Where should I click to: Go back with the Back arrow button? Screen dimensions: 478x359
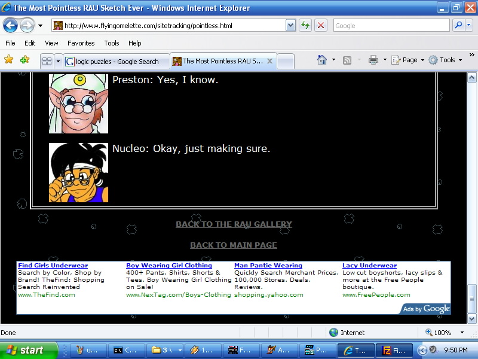[10, 26]
